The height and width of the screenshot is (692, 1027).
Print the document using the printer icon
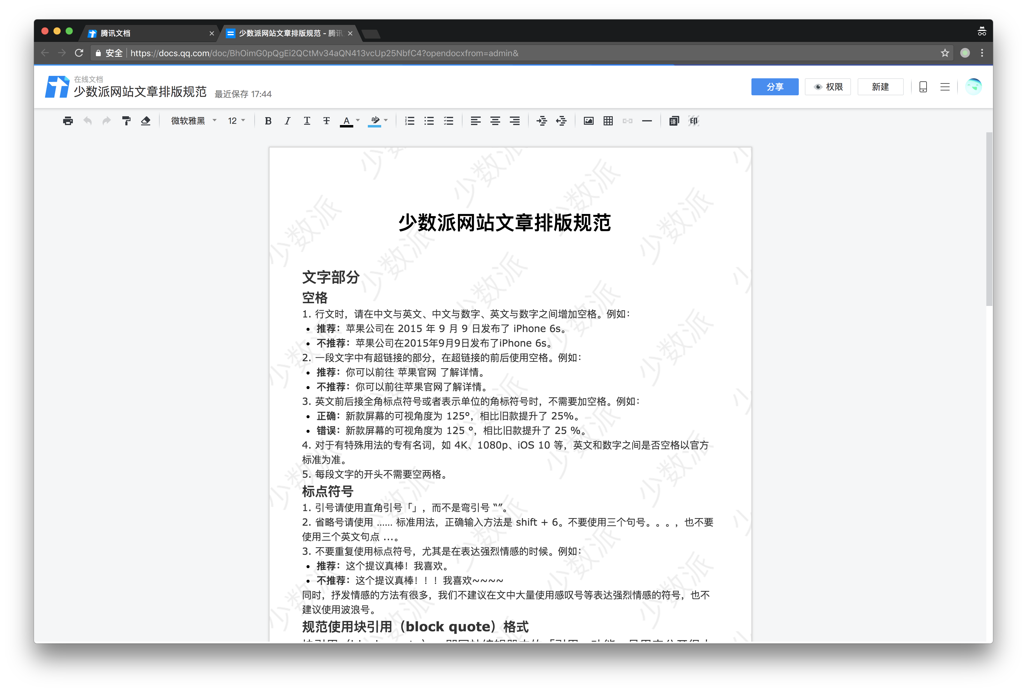(x=67, y=121)
